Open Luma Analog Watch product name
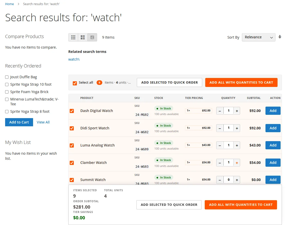287x225 pixels. pyautogui.click(x=98, y=145)
